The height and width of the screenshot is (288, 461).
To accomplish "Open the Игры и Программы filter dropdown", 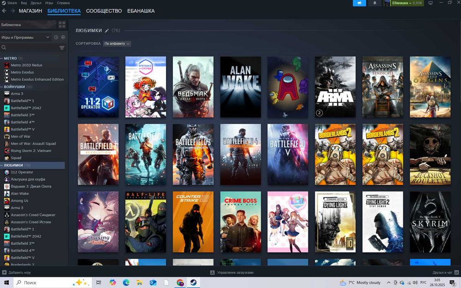I will point(25,37).
